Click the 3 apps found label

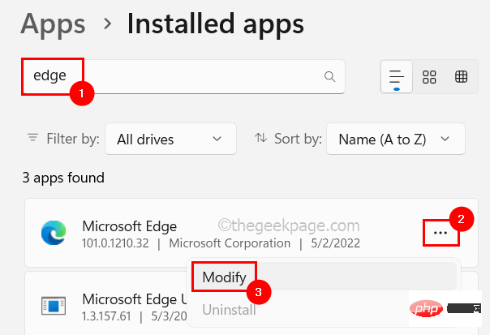[63, 178]
